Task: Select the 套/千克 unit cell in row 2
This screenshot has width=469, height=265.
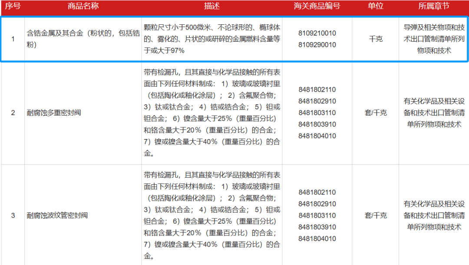Action: (376, 113)
